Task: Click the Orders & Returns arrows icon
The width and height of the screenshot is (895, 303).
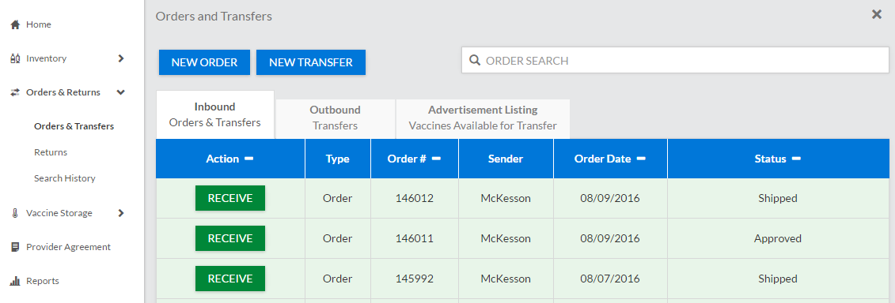Action: pos(15,92)
